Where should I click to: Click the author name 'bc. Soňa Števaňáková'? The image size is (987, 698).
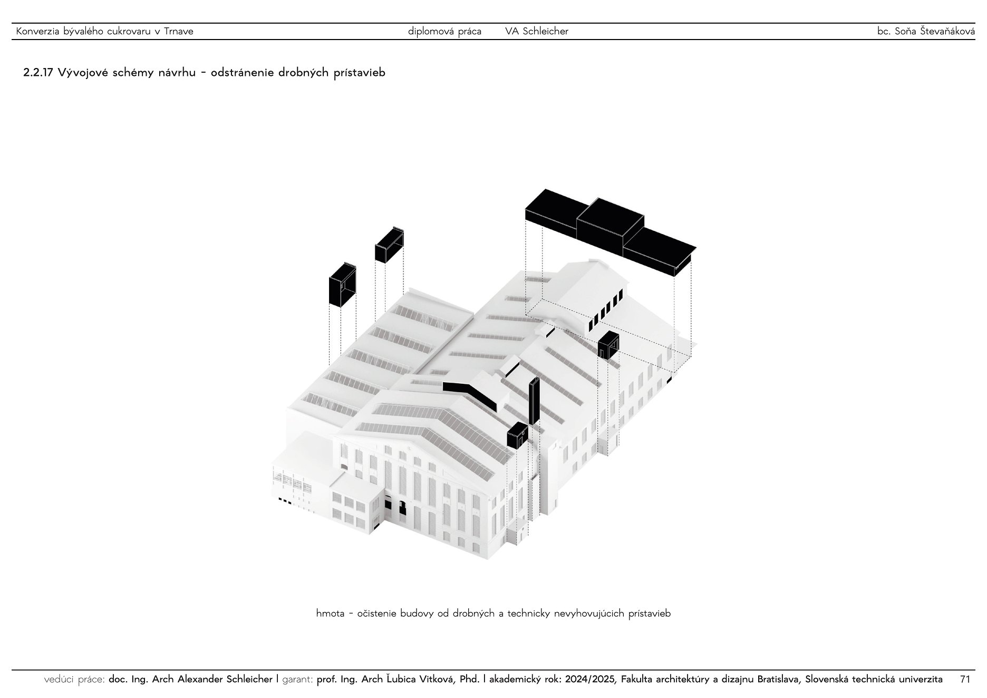pyautogui.click(x=926, y=31)
